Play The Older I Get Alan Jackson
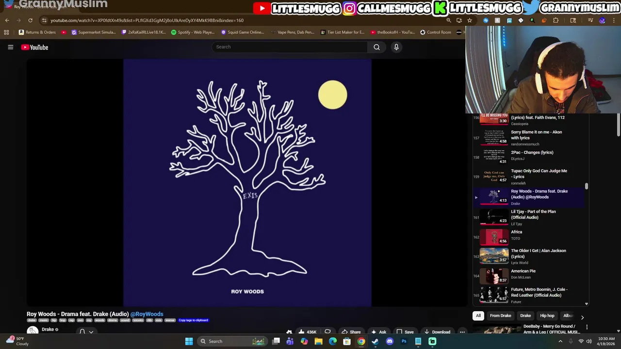 [529, 256]
